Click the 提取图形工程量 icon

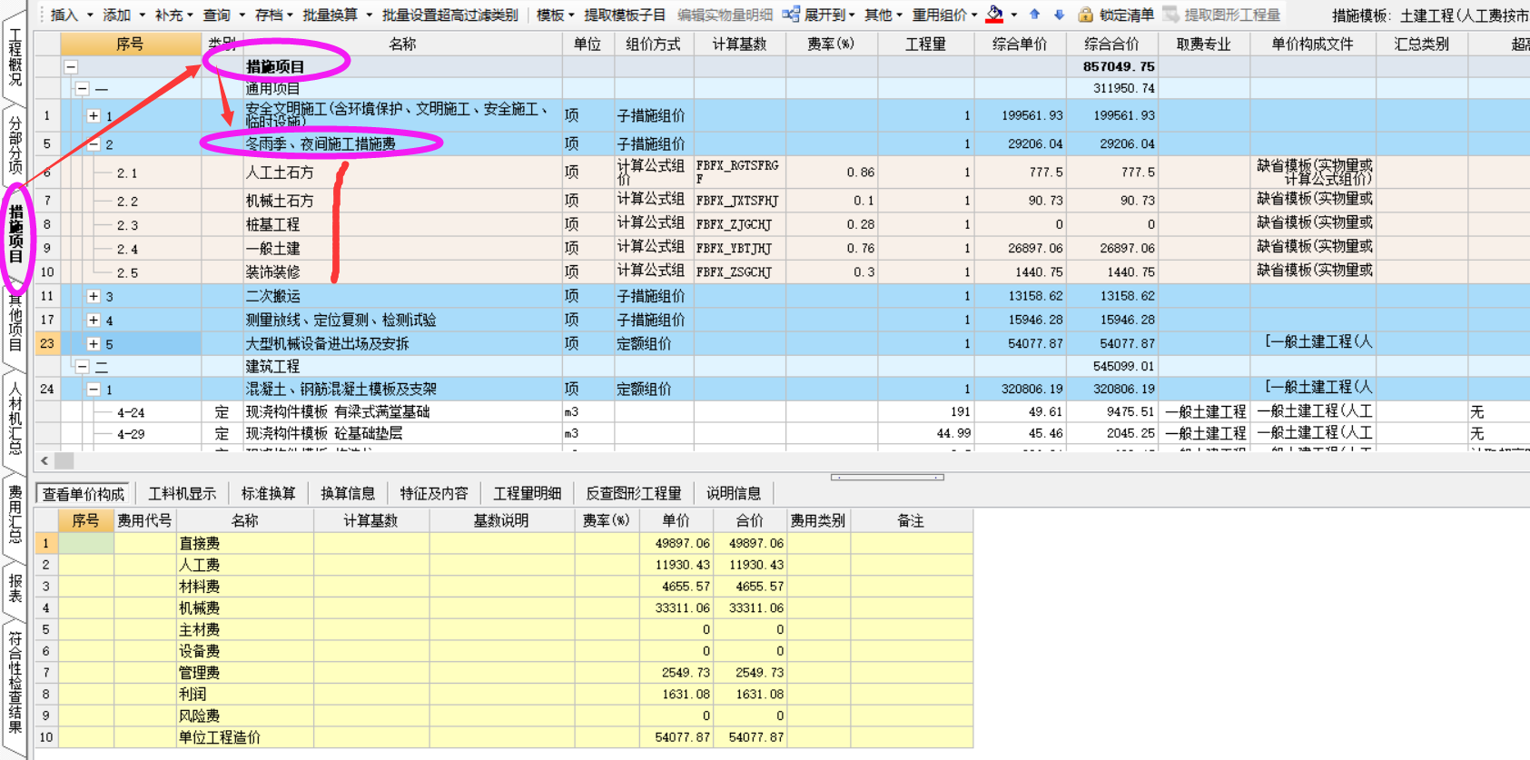click(x=1170, y=15)
